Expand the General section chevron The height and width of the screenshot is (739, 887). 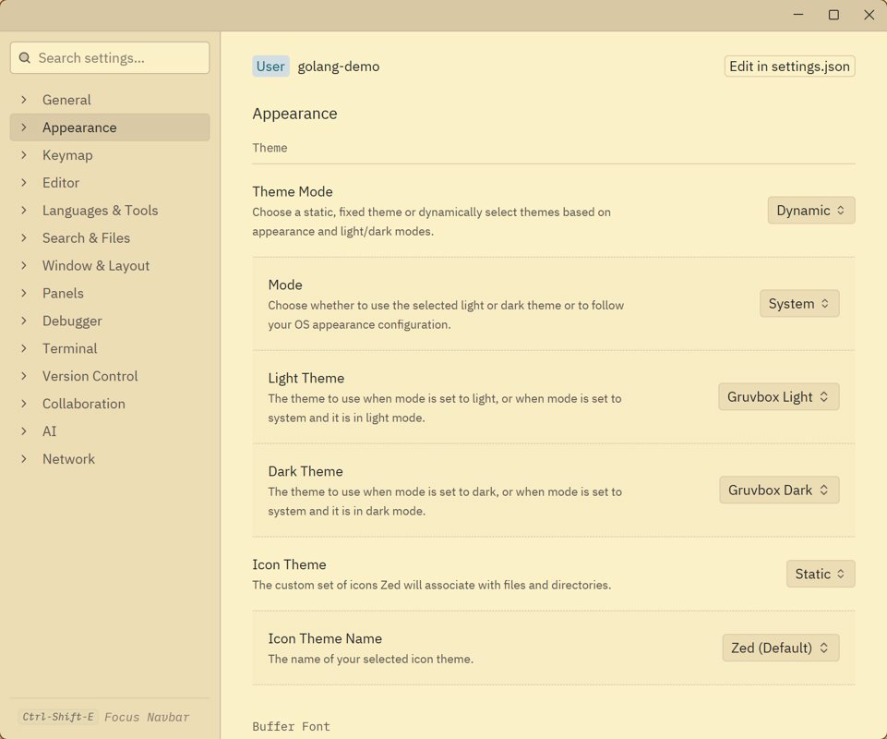(x=24, y=100)
